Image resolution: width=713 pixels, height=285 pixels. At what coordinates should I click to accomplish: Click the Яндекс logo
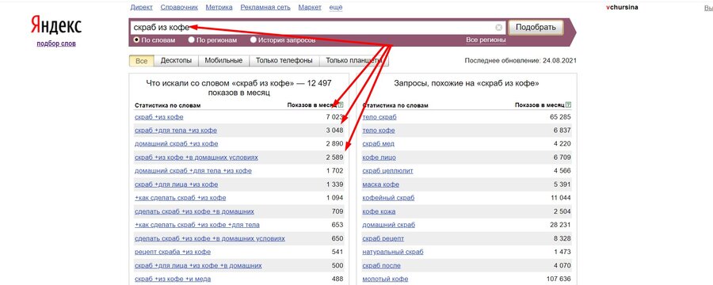(56, 25)
